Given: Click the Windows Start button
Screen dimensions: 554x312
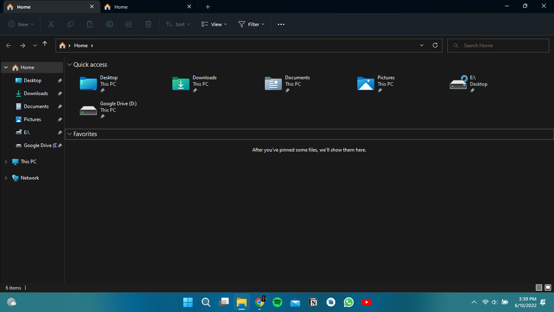Looking at the screenshot, I should click(x=188, y=302).
